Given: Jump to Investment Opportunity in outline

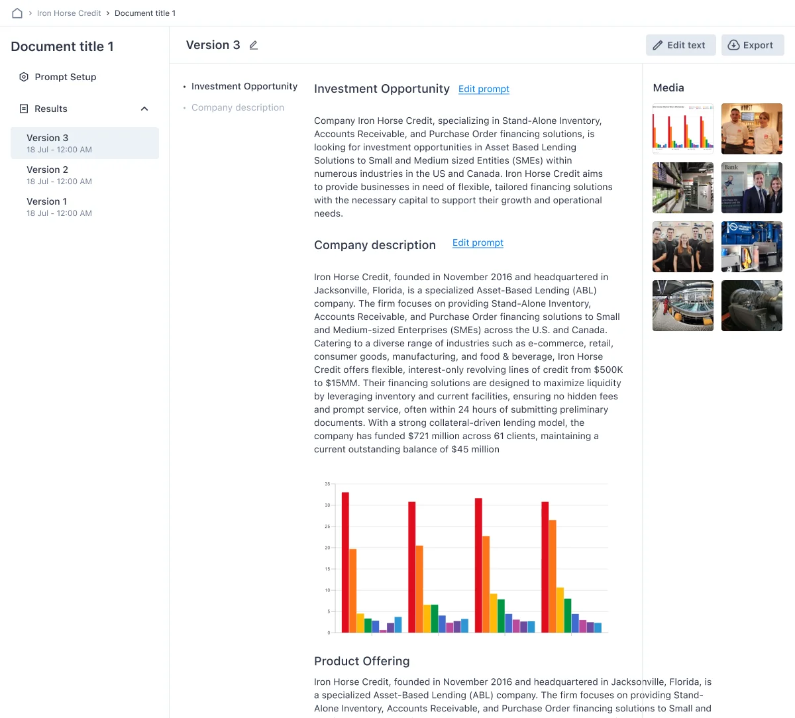Looking at the screenshot, I should 244,86.
